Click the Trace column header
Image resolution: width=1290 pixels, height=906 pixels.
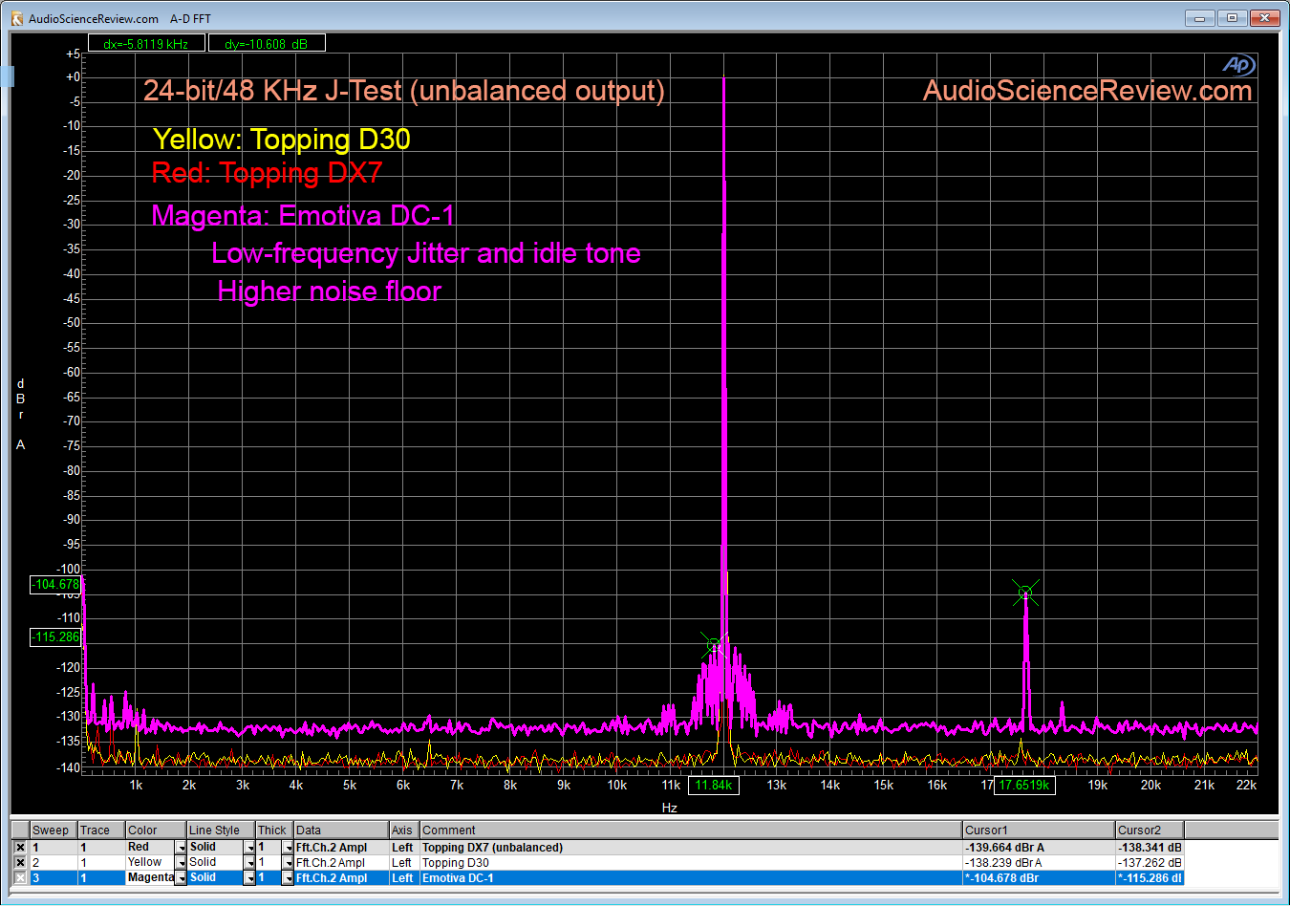pos(101,830)
